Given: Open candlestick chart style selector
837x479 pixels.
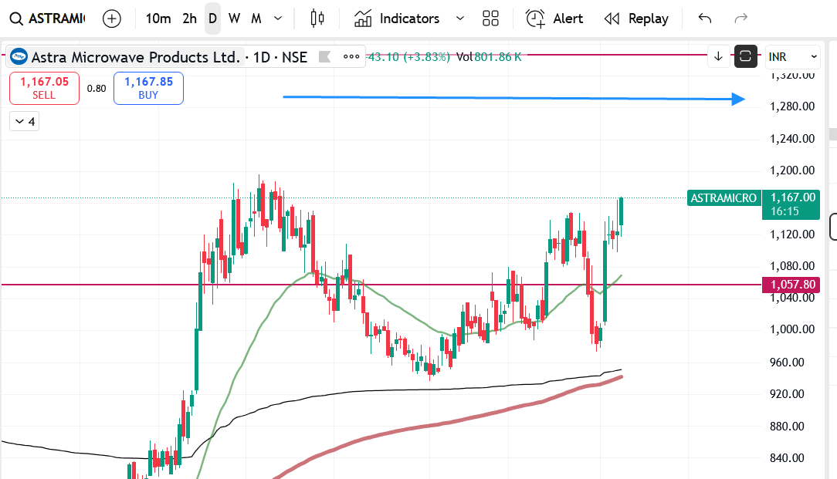Looking at the screenshot, I should pos(317,19).
